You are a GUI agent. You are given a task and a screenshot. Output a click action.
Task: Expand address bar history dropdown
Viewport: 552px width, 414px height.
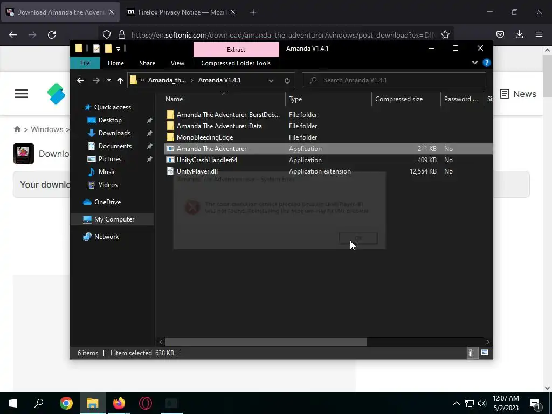(271, 80)
